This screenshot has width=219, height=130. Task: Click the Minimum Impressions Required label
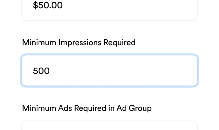pyautogui.click(x=79, y=42)
